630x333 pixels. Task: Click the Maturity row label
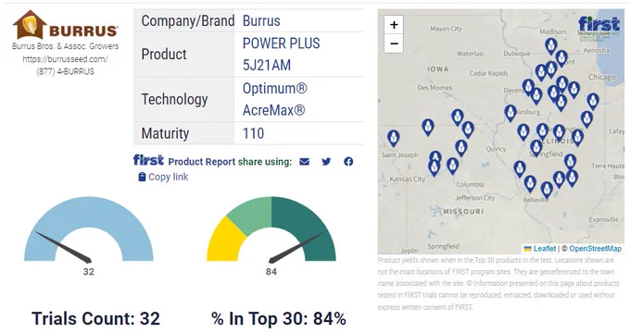tap(165, 133)
